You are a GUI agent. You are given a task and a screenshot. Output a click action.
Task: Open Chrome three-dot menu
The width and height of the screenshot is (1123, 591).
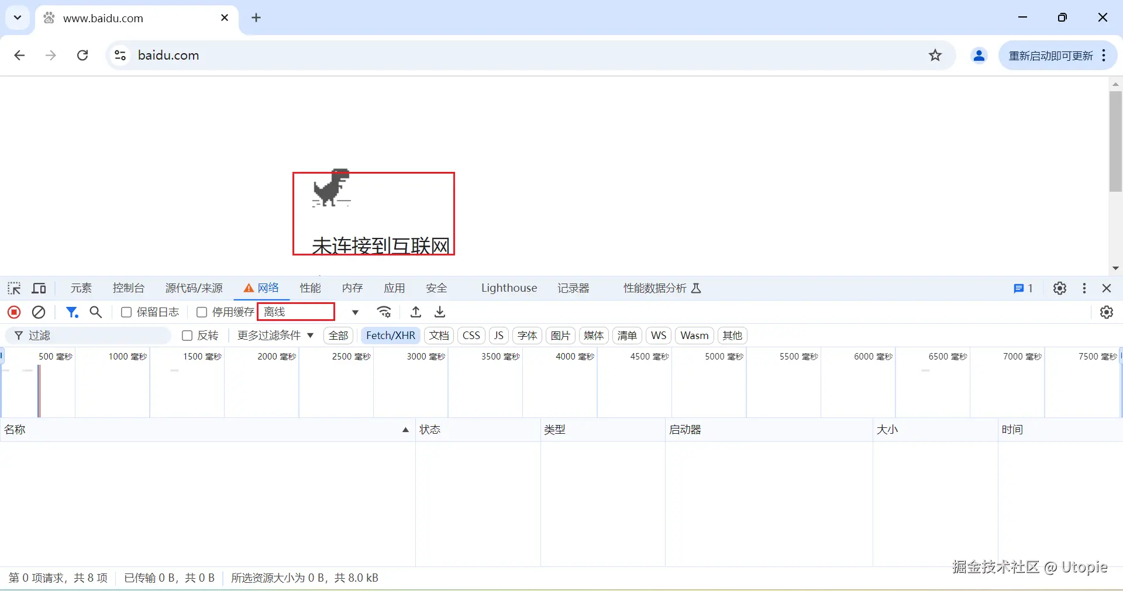coord(1104,56)
